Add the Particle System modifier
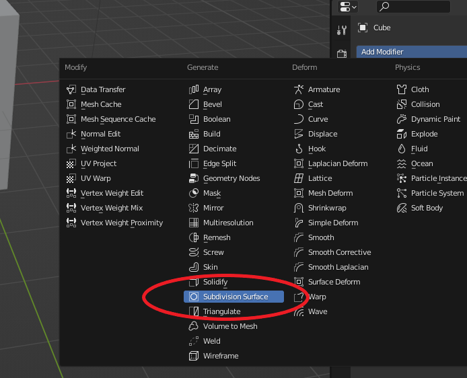The image size is (467, 378). click(437, 193)
